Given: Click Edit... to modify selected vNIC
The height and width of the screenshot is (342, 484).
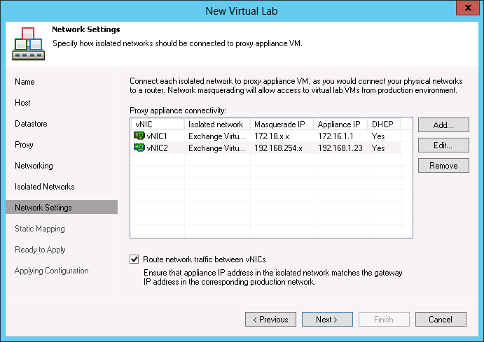Looking at the screenshot, I should pyautogui.click(x=443, y=145).
